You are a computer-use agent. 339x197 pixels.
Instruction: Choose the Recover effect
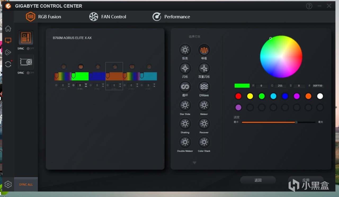click(x=204, y=124)
